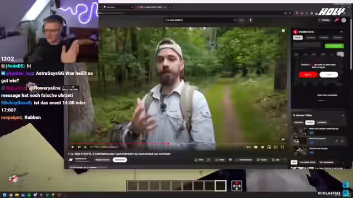The width and height of the screenshot is (353, 198).
Task: Click the white Learn button in ViewStats
Action: (329, 75)
